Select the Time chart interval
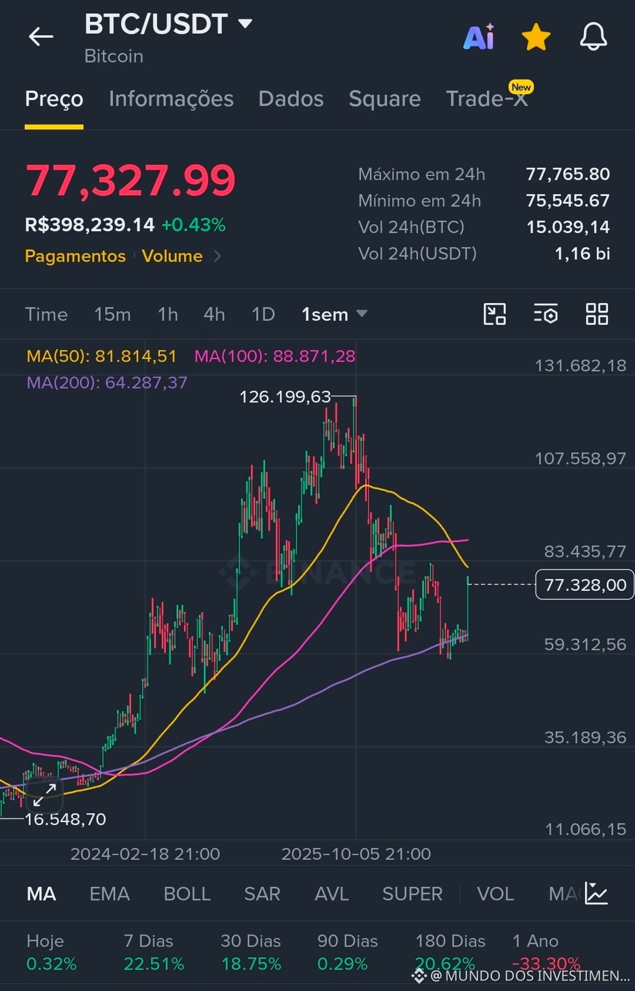 pyautogui.click(x=46, y=314)
